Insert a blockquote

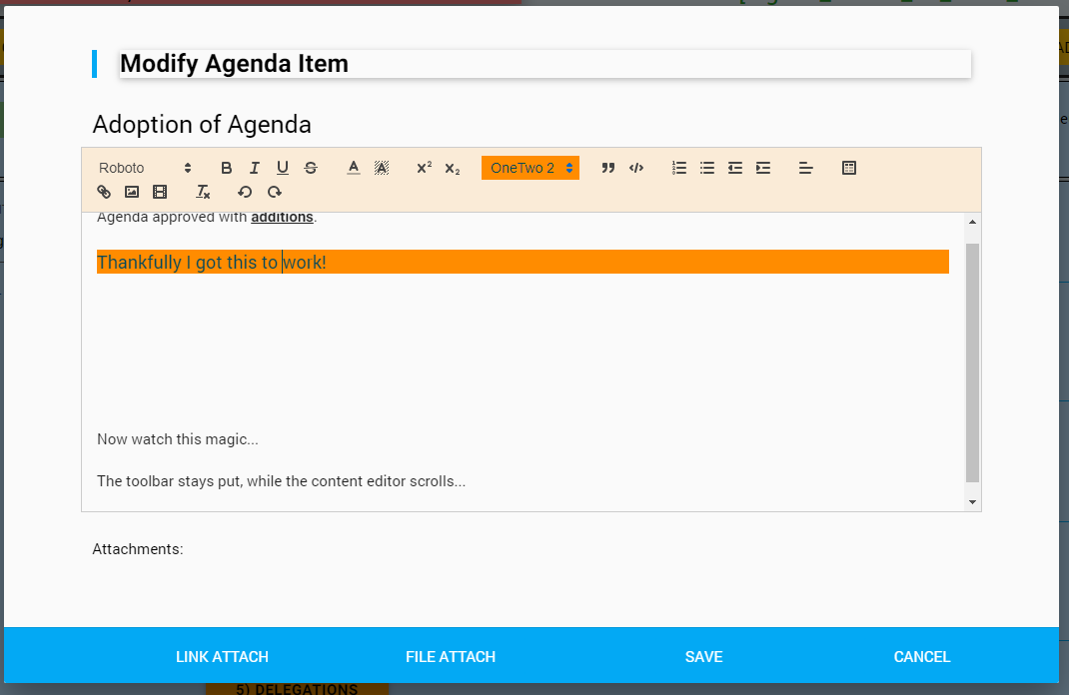(608, 168)
